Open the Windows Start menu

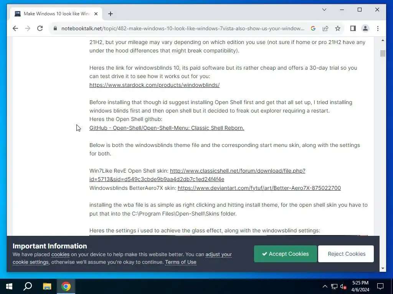click(x=9, y=286)
